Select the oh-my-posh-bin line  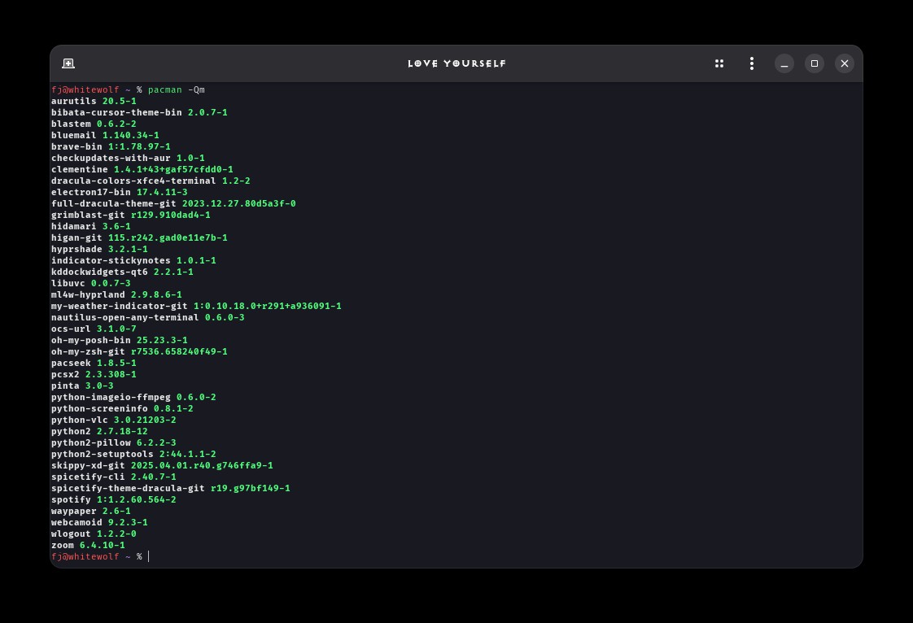click(x=120, y=340)
